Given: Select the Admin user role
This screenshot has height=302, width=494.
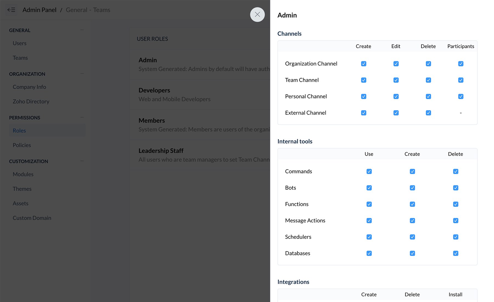Looking at the screenshot, I should (200, 65).
